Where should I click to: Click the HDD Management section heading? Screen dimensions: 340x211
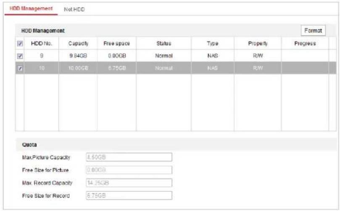(x=43, y=31)
